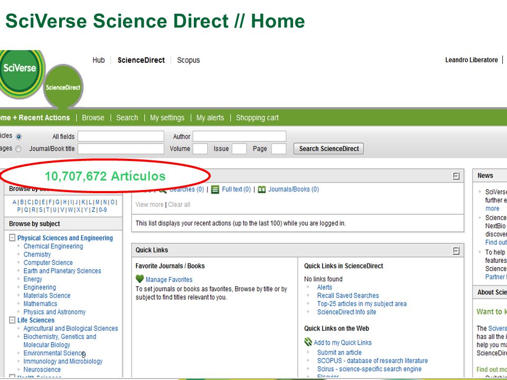This screenshot has height=380, width=507.
Task: Open the Alerts quick link
Action: (324, 287)
